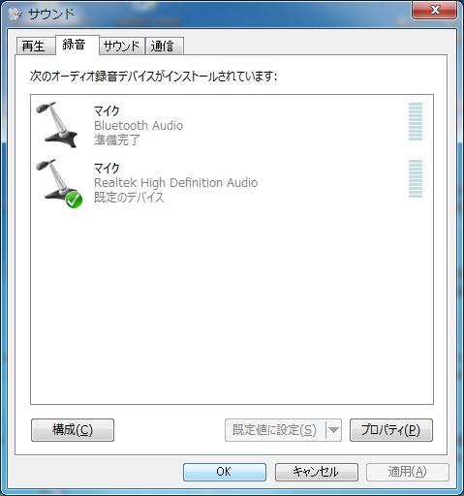Click the Realtek microphone level meter
The width and height of the screenshot is (464, 496).
(416, 178)
